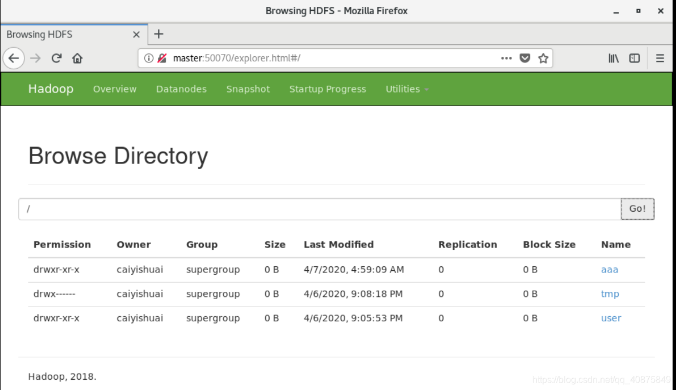Open the tmp directory link
Screen dimensions: 676x390
pyautogui.click(x=610, y=294)
